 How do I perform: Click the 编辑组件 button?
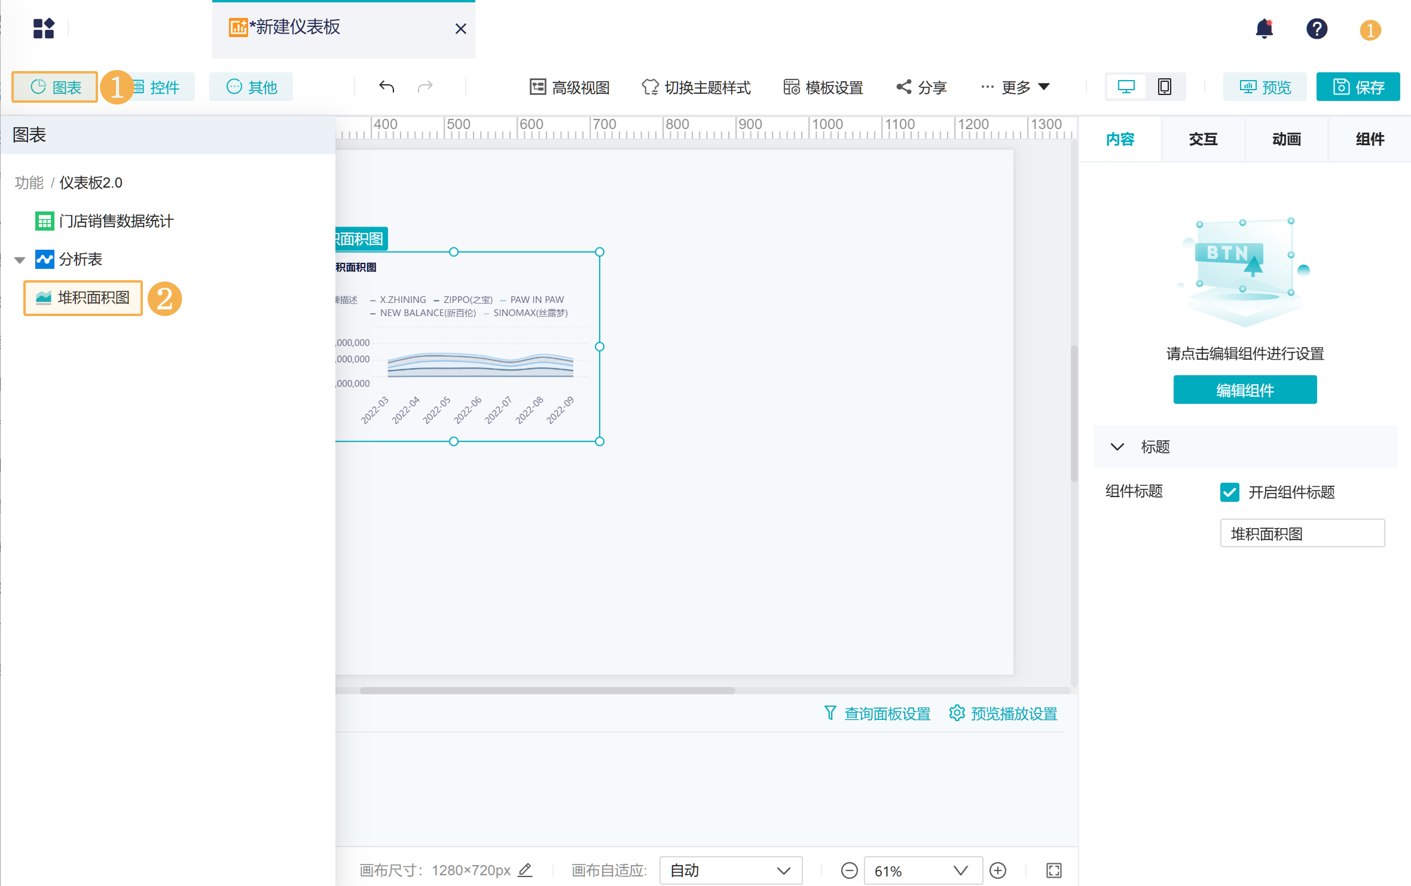click(1245, 390)
